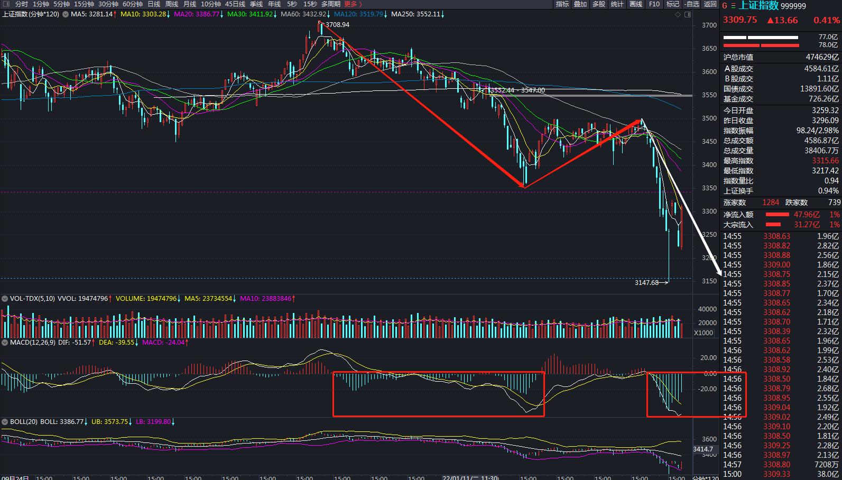Click the 叠加 overlay button
The width and height of the screenshot is (842, 480).
(580, 4)
